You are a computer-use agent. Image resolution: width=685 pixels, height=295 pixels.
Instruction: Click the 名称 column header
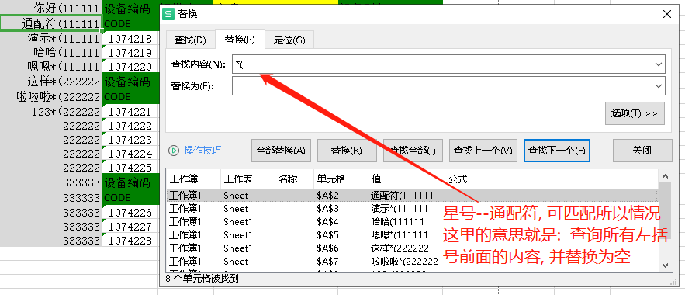(295, 179)
